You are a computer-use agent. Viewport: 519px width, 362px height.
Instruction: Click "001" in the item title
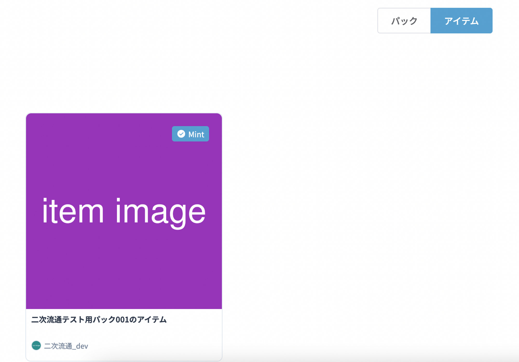[122, 320]
